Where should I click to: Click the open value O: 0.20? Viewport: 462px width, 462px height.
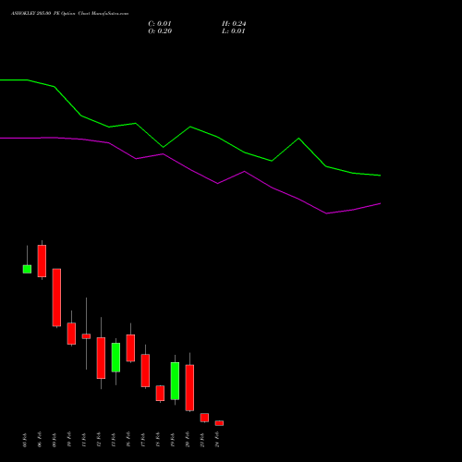click(160, 31)
